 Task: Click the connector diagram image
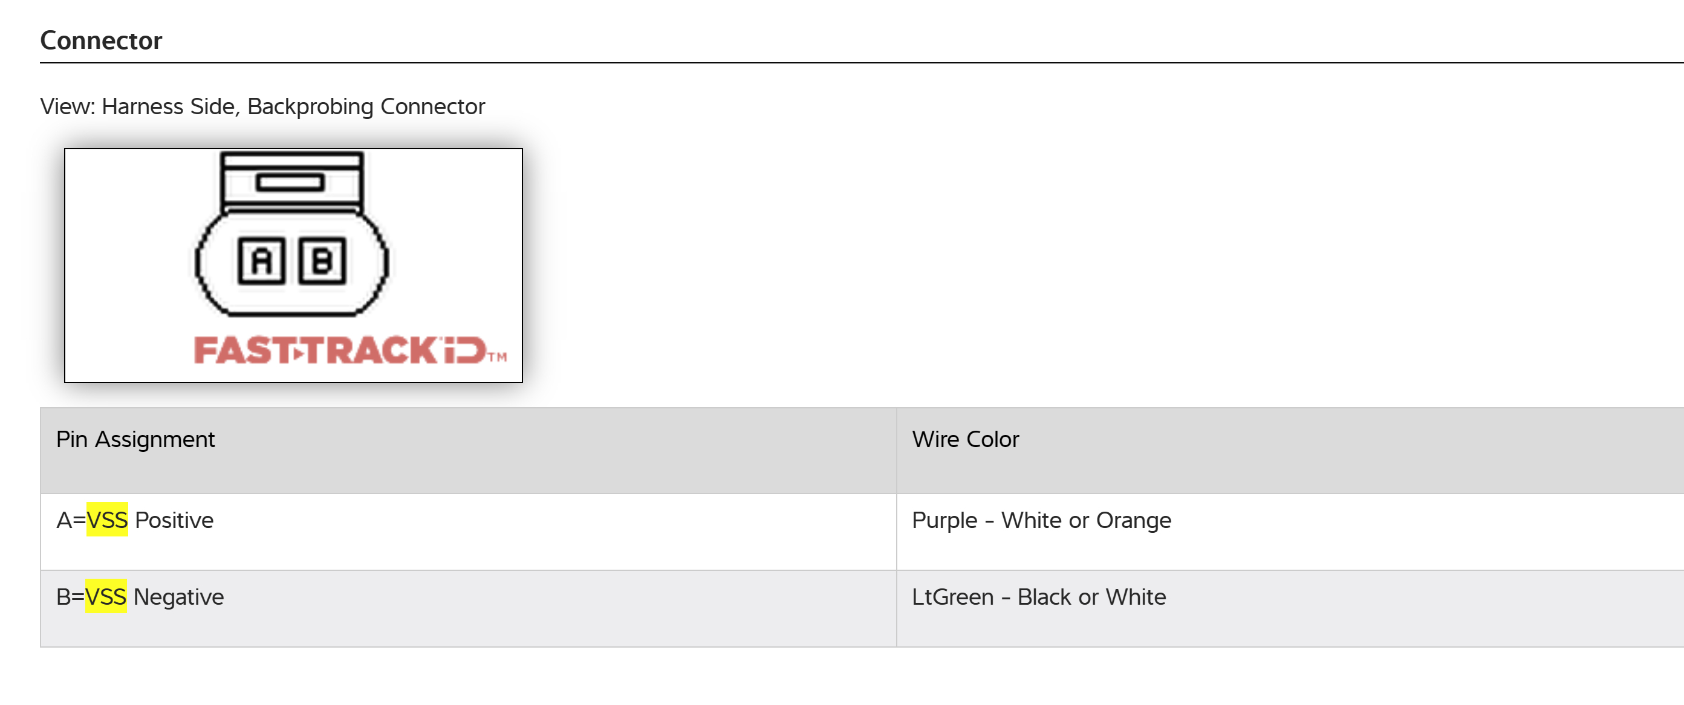tap(293, 265)
